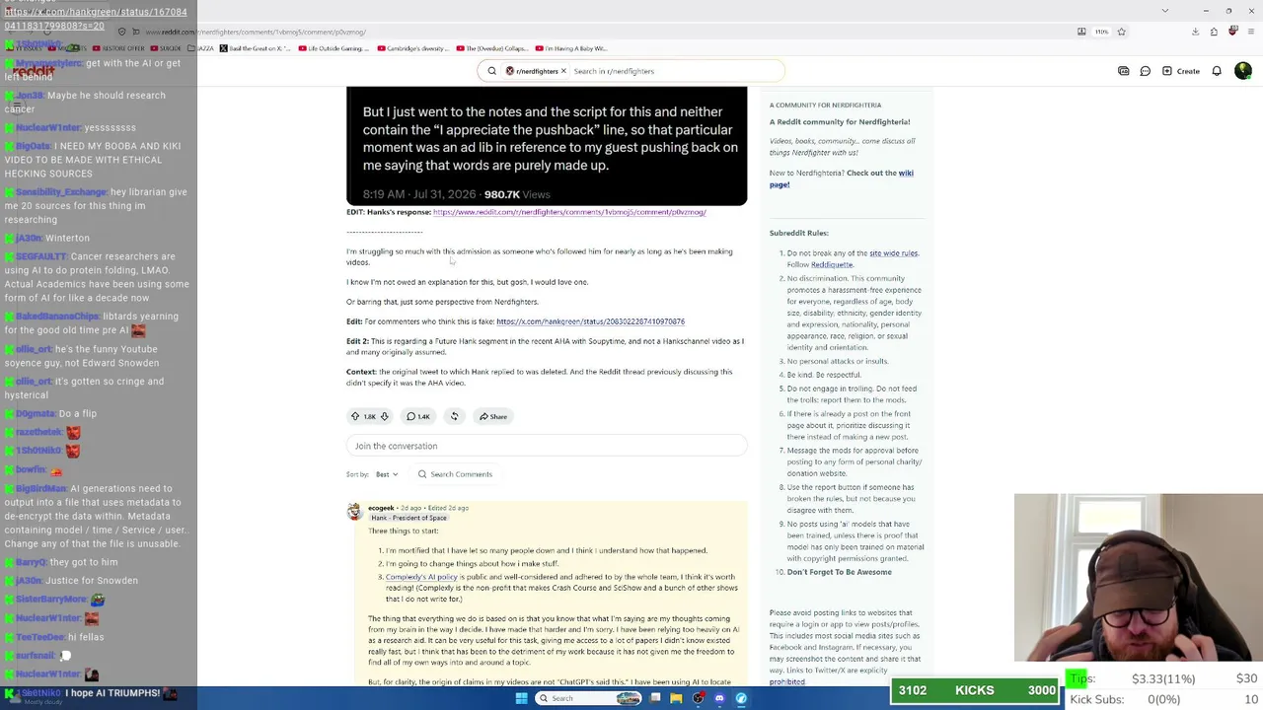
Task: Open the post's 1.4K comments button
Action: (418, 416)
